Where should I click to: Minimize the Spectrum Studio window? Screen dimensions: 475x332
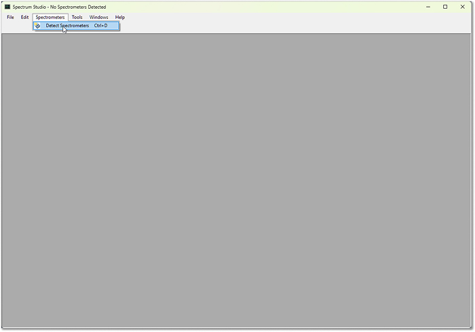click(428, 7)
